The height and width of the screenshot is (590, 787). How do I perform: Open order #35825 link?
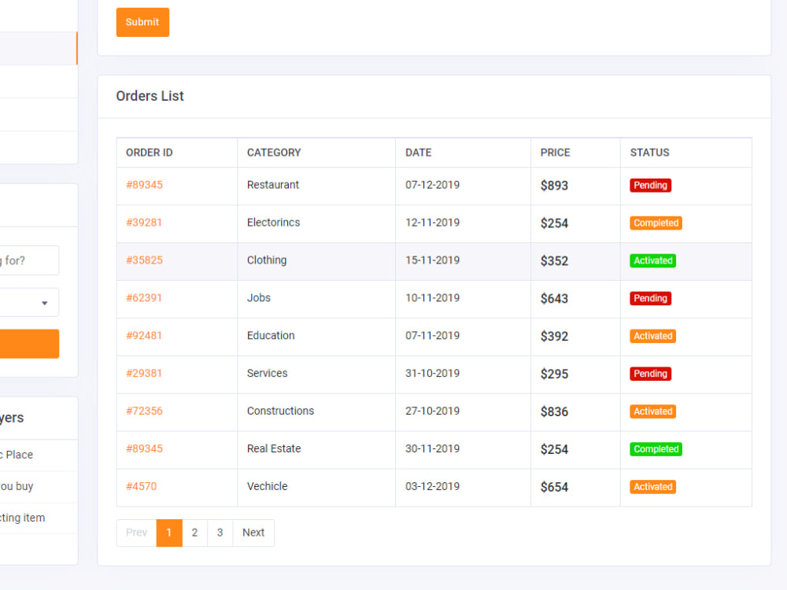point(145,260)
